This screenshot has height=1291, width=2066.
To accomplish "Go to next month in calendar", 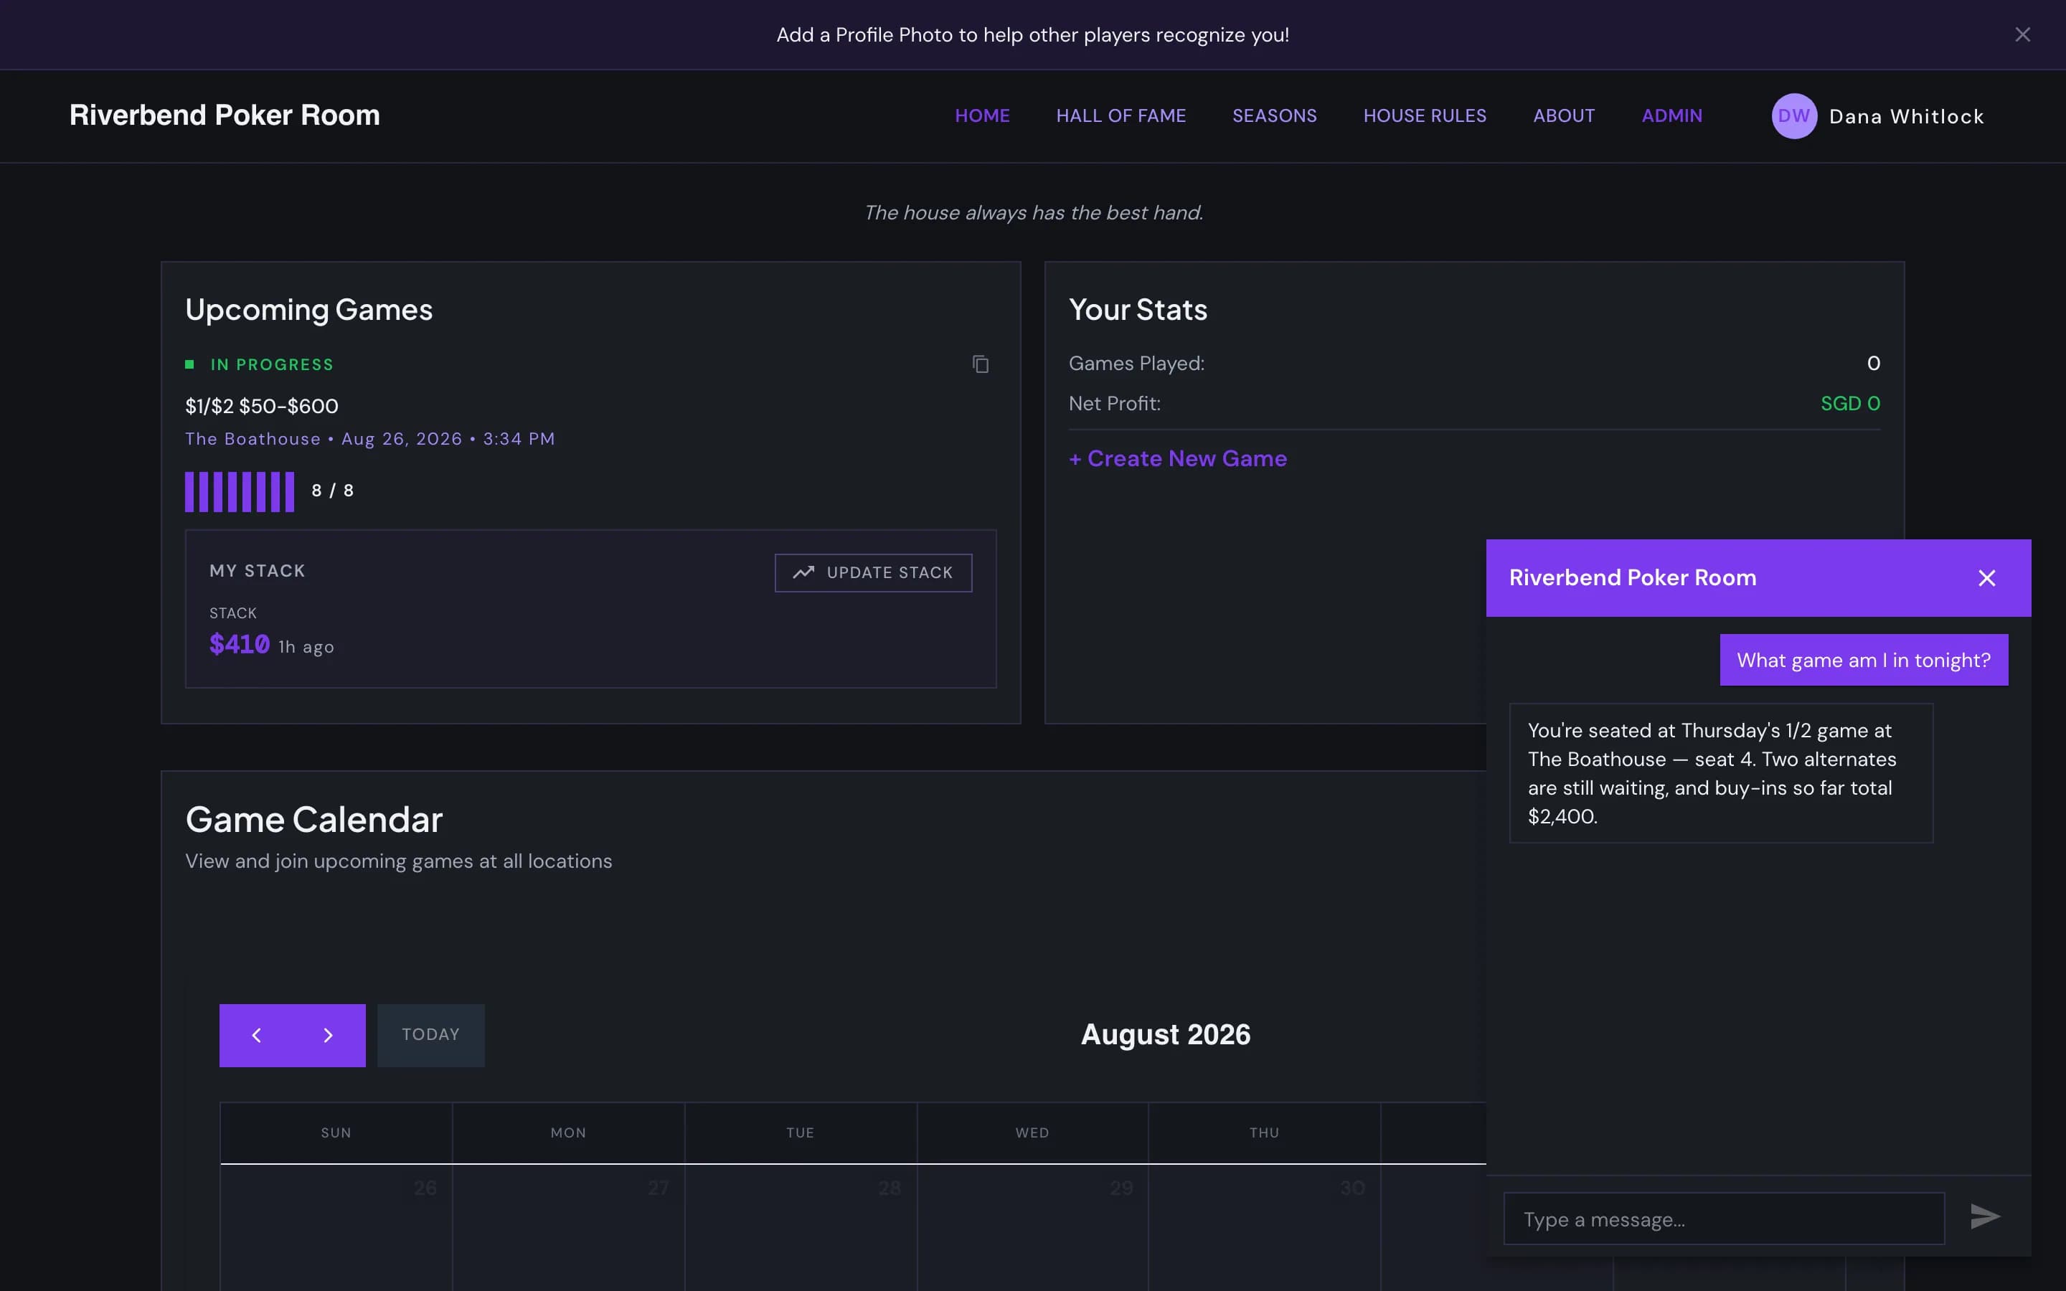I will click(329, 1035).
